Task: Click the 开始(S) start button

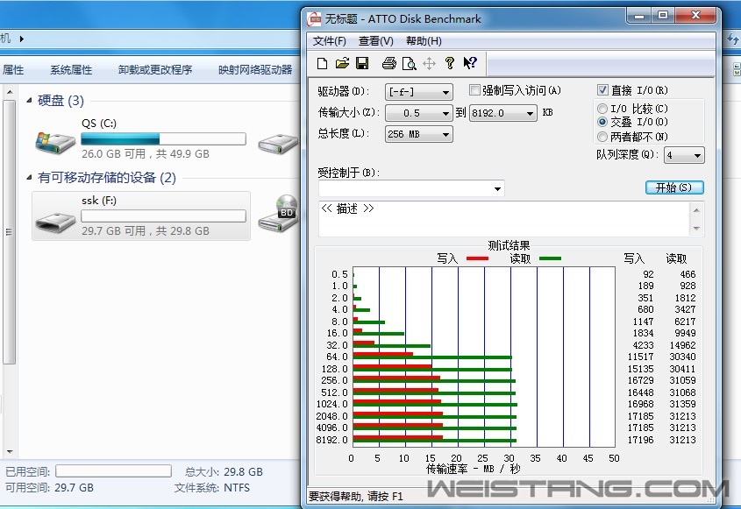Action: pos(673,187)
